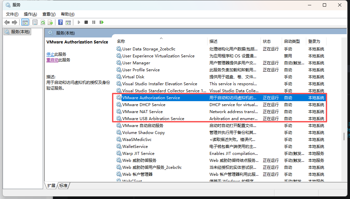Click the Export List toolbar icon
This screenshot has height=199, width=350.
click(50, 22)
